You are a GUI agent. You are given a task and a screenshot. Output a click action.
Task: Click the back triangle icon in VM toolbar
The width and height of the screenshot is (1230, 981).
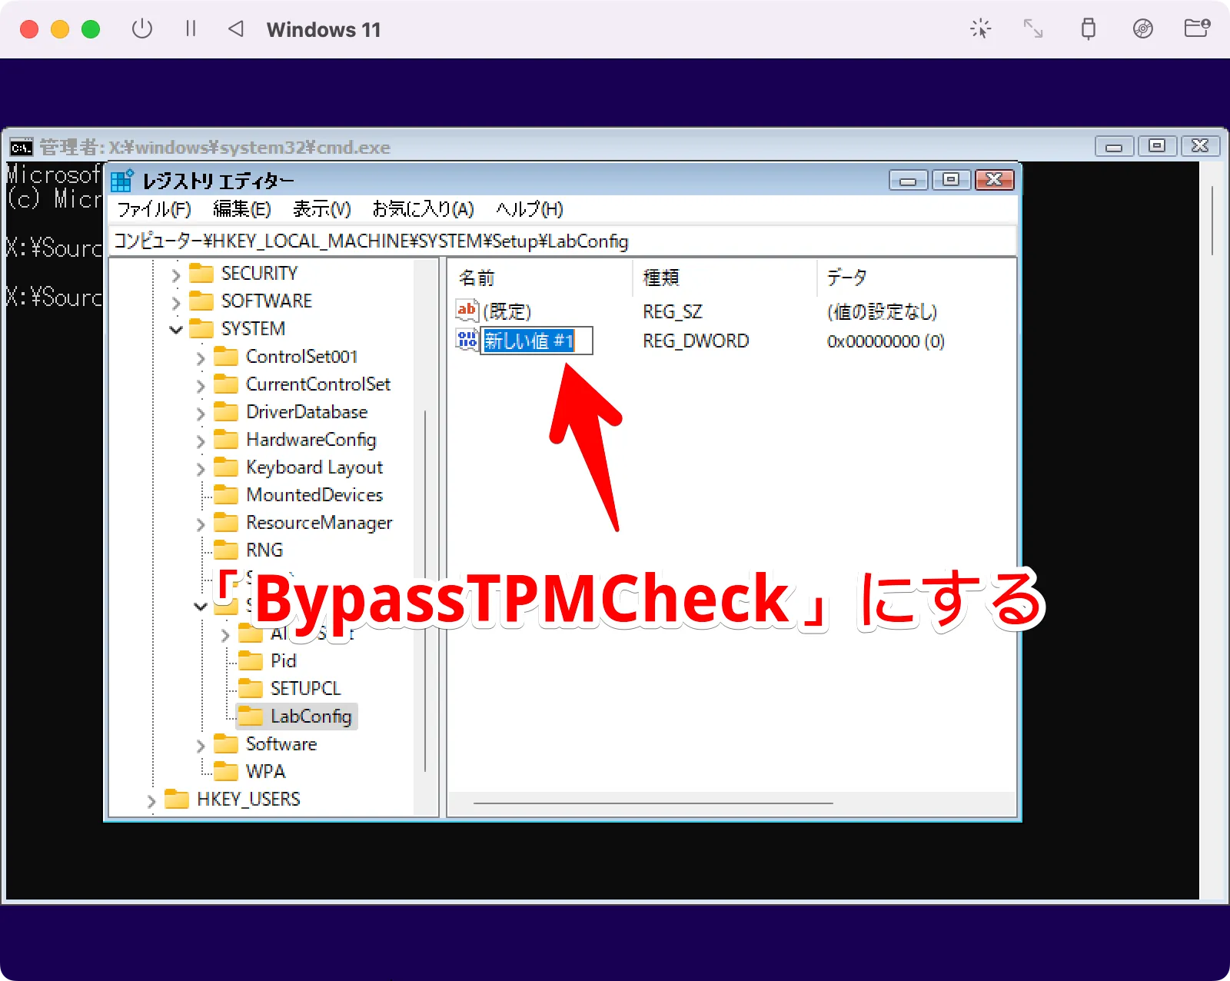click(236, 29)
